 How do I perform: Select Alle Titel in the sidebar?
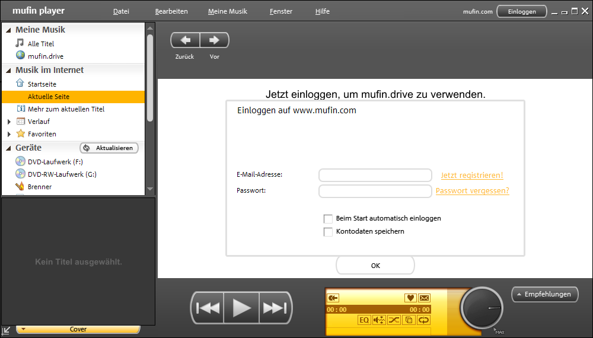41,44
